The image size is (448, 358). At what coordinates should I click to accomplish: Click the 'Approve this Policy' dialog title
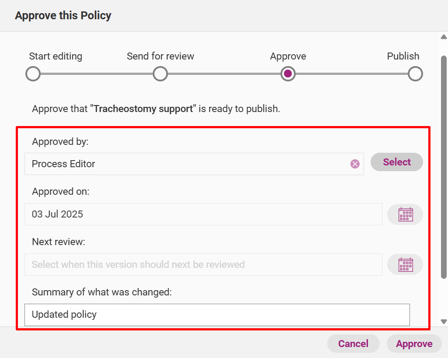click(x=63, y=16)
